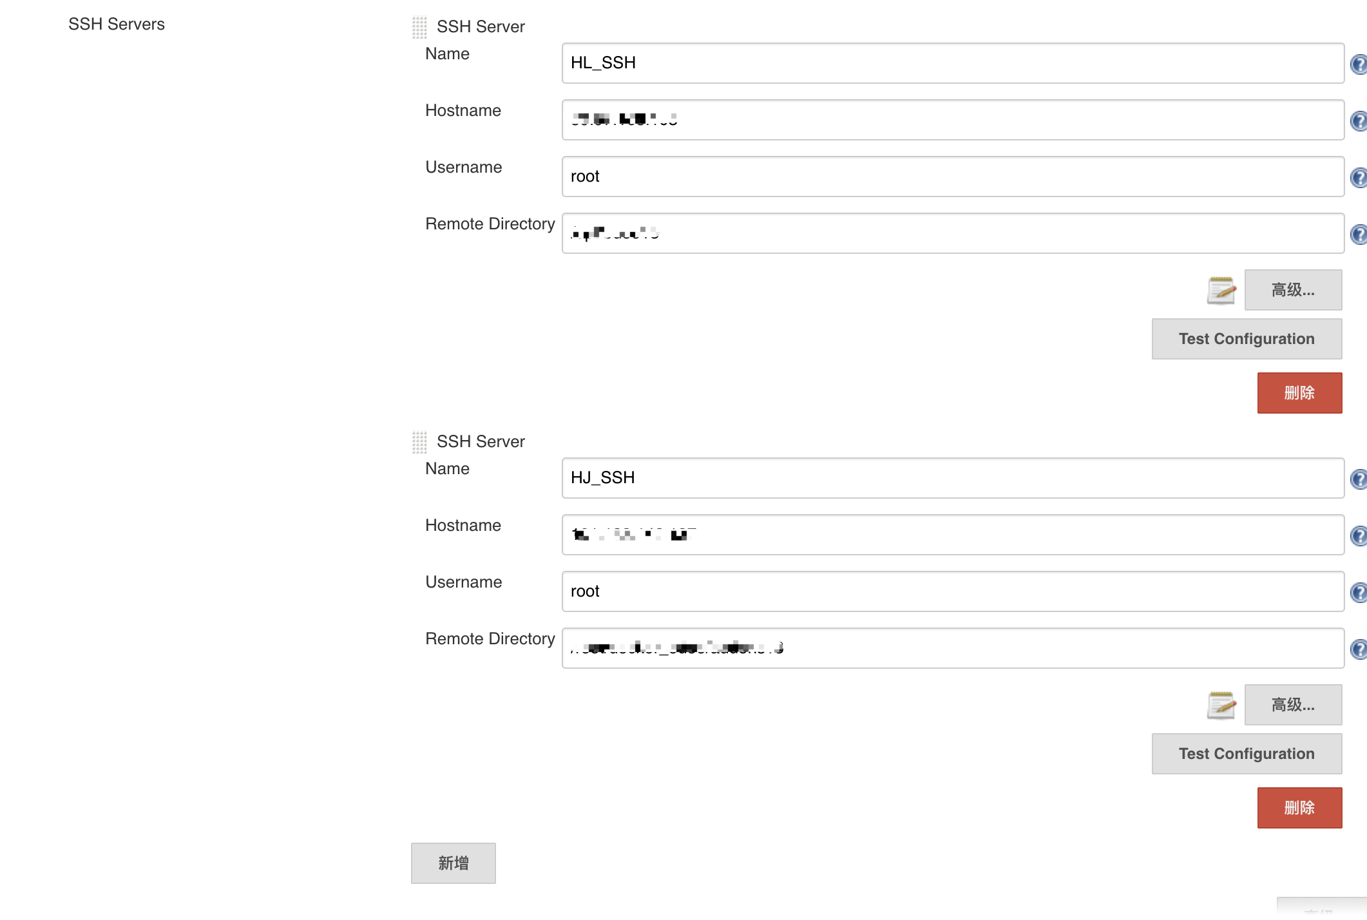This screenshot has height=920, width=1367.
Task: Show help for HL_SSH Username field
Action: 1359,176
